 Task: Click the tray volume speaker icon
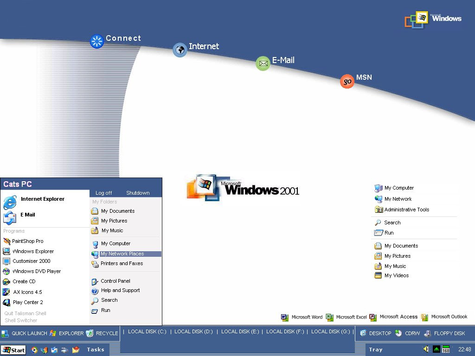pyautogui.click(x=426, y=350)
